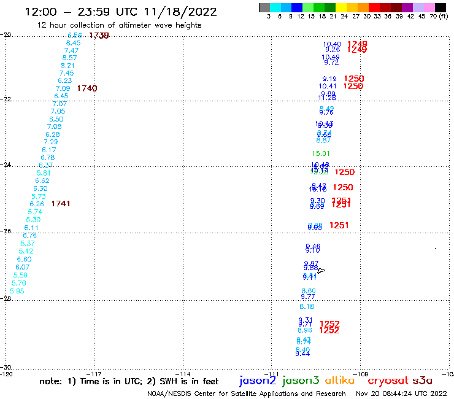Click the -111 longitude axis label
This screenshot has height=399, width=454.
tap(272, 374)
